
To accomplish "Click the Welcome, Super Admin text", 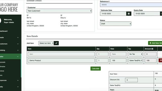I will [x=9, y=21].
